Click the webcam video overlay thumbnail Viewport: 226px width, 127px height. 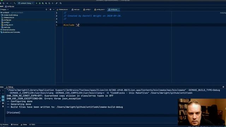202,112
